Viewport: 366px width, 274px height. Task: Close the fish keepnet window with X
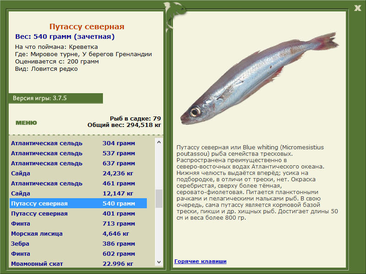pos(357,8)
